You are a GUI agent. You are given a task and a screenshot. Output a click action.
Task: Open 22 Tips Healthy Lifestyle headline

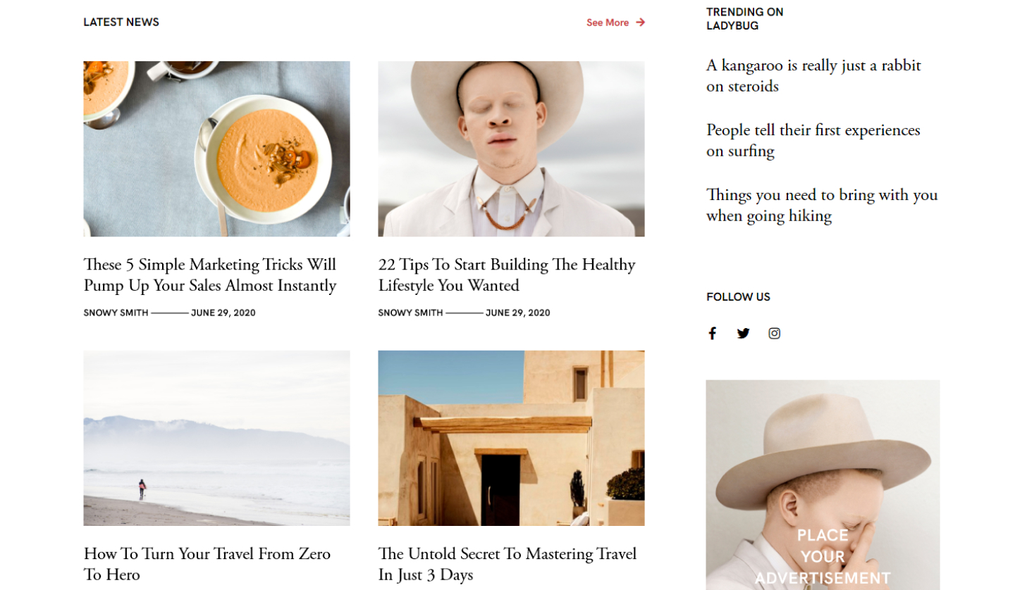(507, 275)
